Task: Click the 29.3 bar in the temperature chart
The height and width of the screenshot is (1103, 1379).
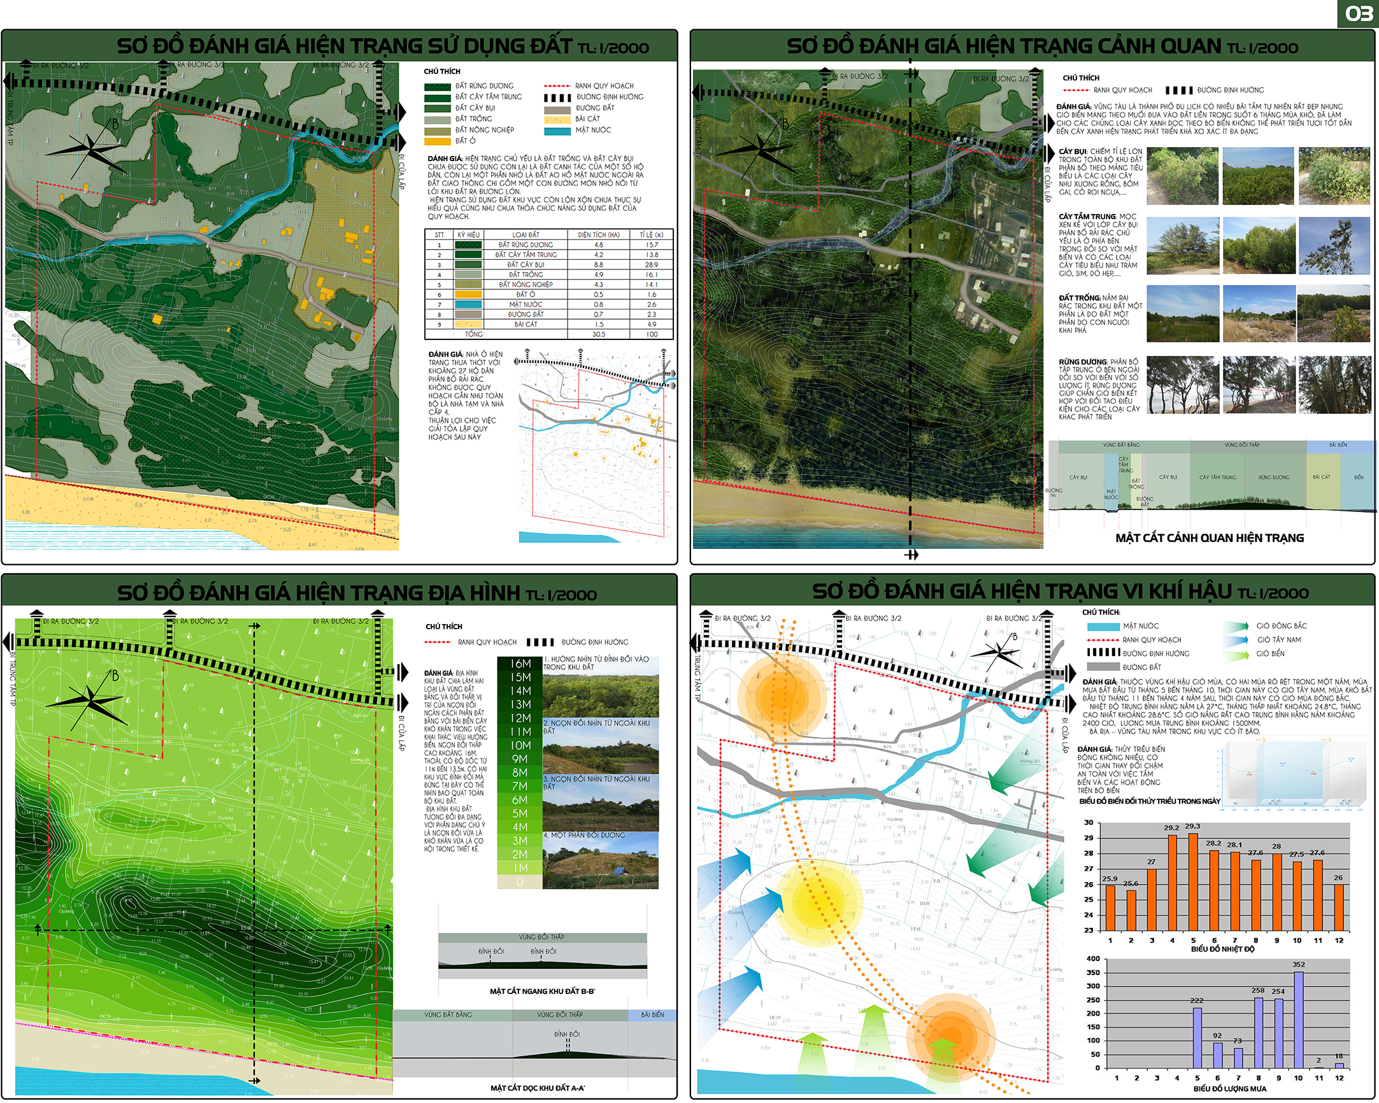Action: point(1194,882)
